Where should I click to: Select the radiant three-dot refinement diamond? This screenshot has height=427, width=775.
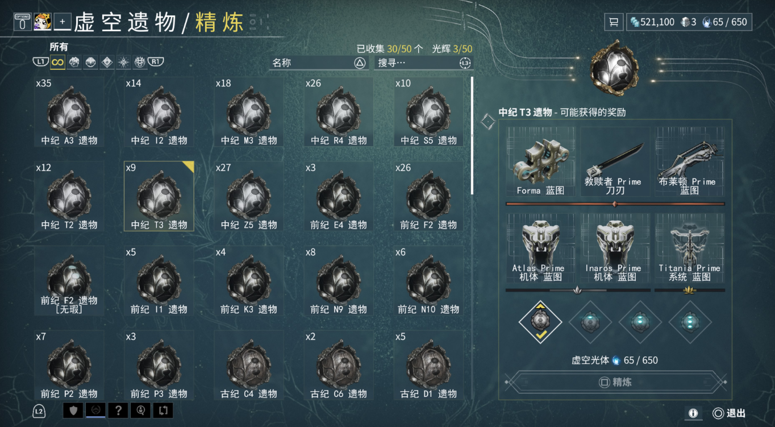click(x=690, y=322)
